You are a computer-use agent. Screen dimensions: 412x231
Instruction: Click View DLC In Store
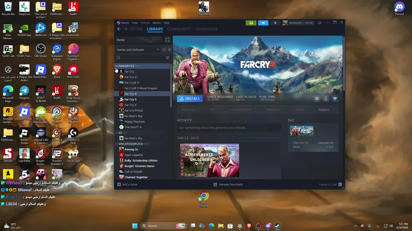(x=300, y=145)
